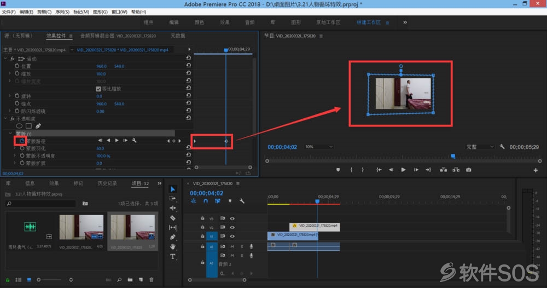Select the Razor tool
Viewport: 547px width, 288px height.
coord(173,218)
